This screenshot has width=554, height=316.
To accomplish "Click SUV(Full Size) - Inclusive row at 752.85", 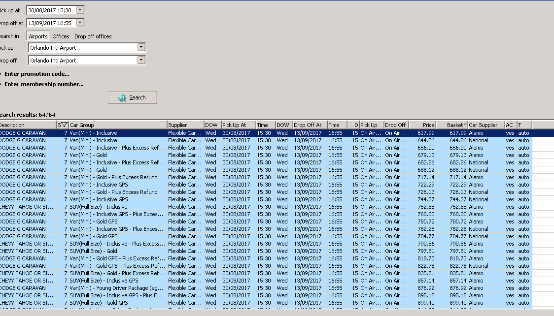I will (266, 207).
